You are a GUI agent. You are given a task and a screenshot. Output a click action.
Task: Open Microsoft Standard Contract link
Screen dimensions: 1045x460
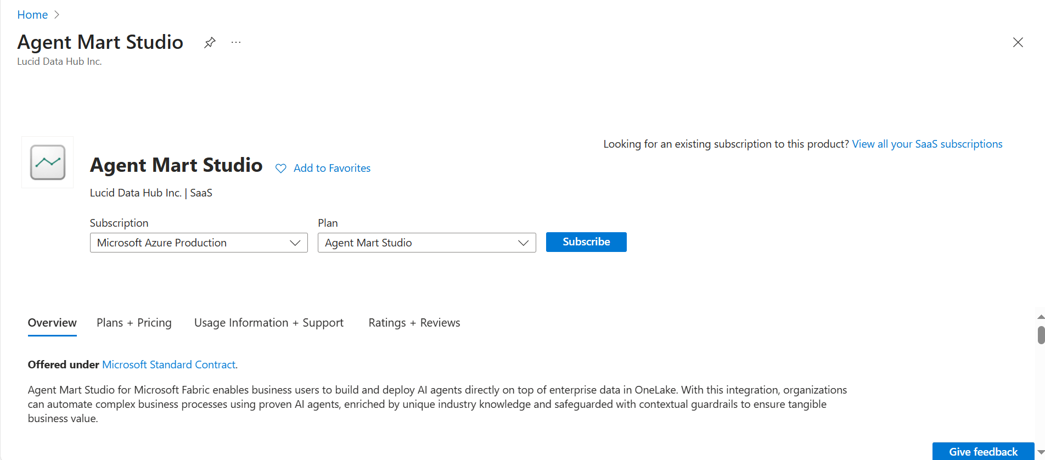(169, 364)
